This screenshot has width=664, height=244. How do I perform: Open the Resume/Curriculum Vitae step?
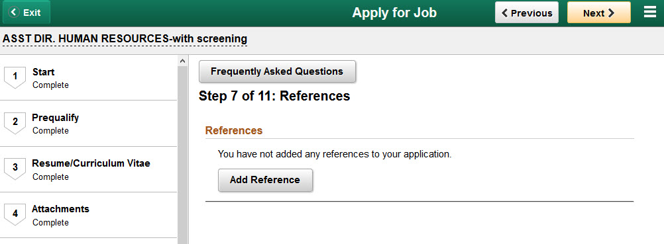point(89,169)
